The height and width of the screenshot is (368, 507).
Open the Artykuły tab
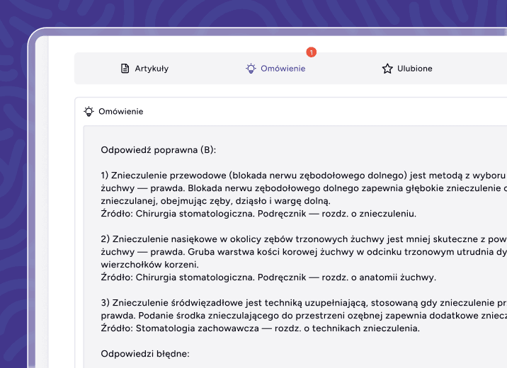(x=144, y=69)
